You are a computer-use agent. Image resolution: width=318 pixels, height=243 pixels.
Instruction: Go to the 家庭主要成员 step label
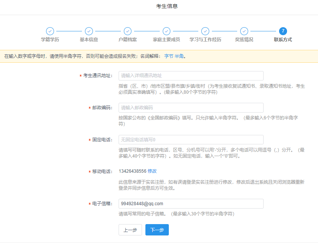(x=167, y=40)
